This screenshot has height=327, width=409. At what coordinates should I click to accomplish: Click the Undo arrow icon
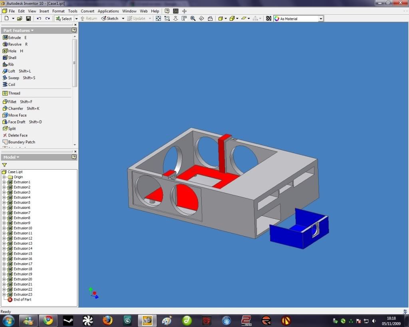pyautogui.click(x=39, y=18)
